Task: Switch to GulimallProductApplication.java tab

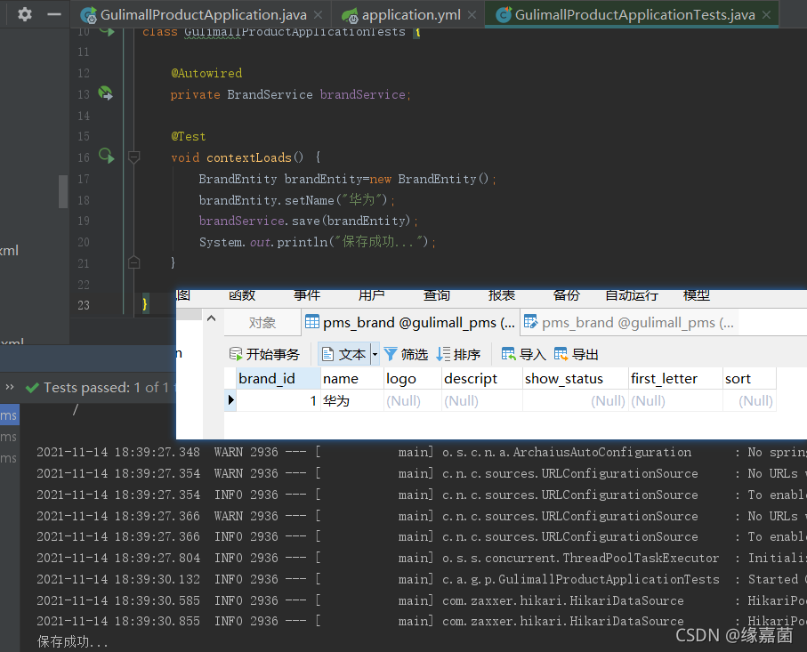Action: pos(203,15)
